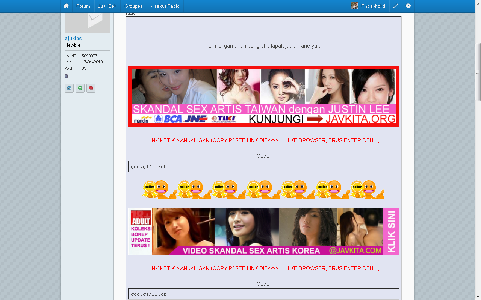The image size is (481, 300).
Task: Click the middle seller smiley emoticon
Action: click(x=263, y=189)
